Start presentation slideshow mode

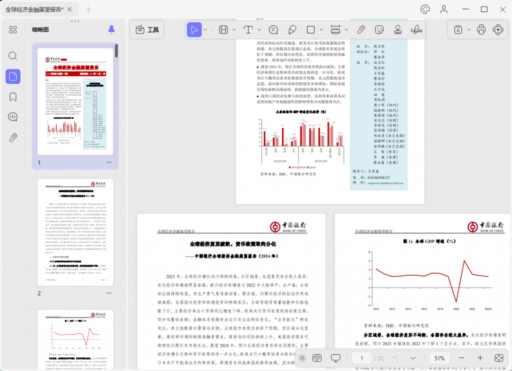pyautogui.click(x=335, y=358)
